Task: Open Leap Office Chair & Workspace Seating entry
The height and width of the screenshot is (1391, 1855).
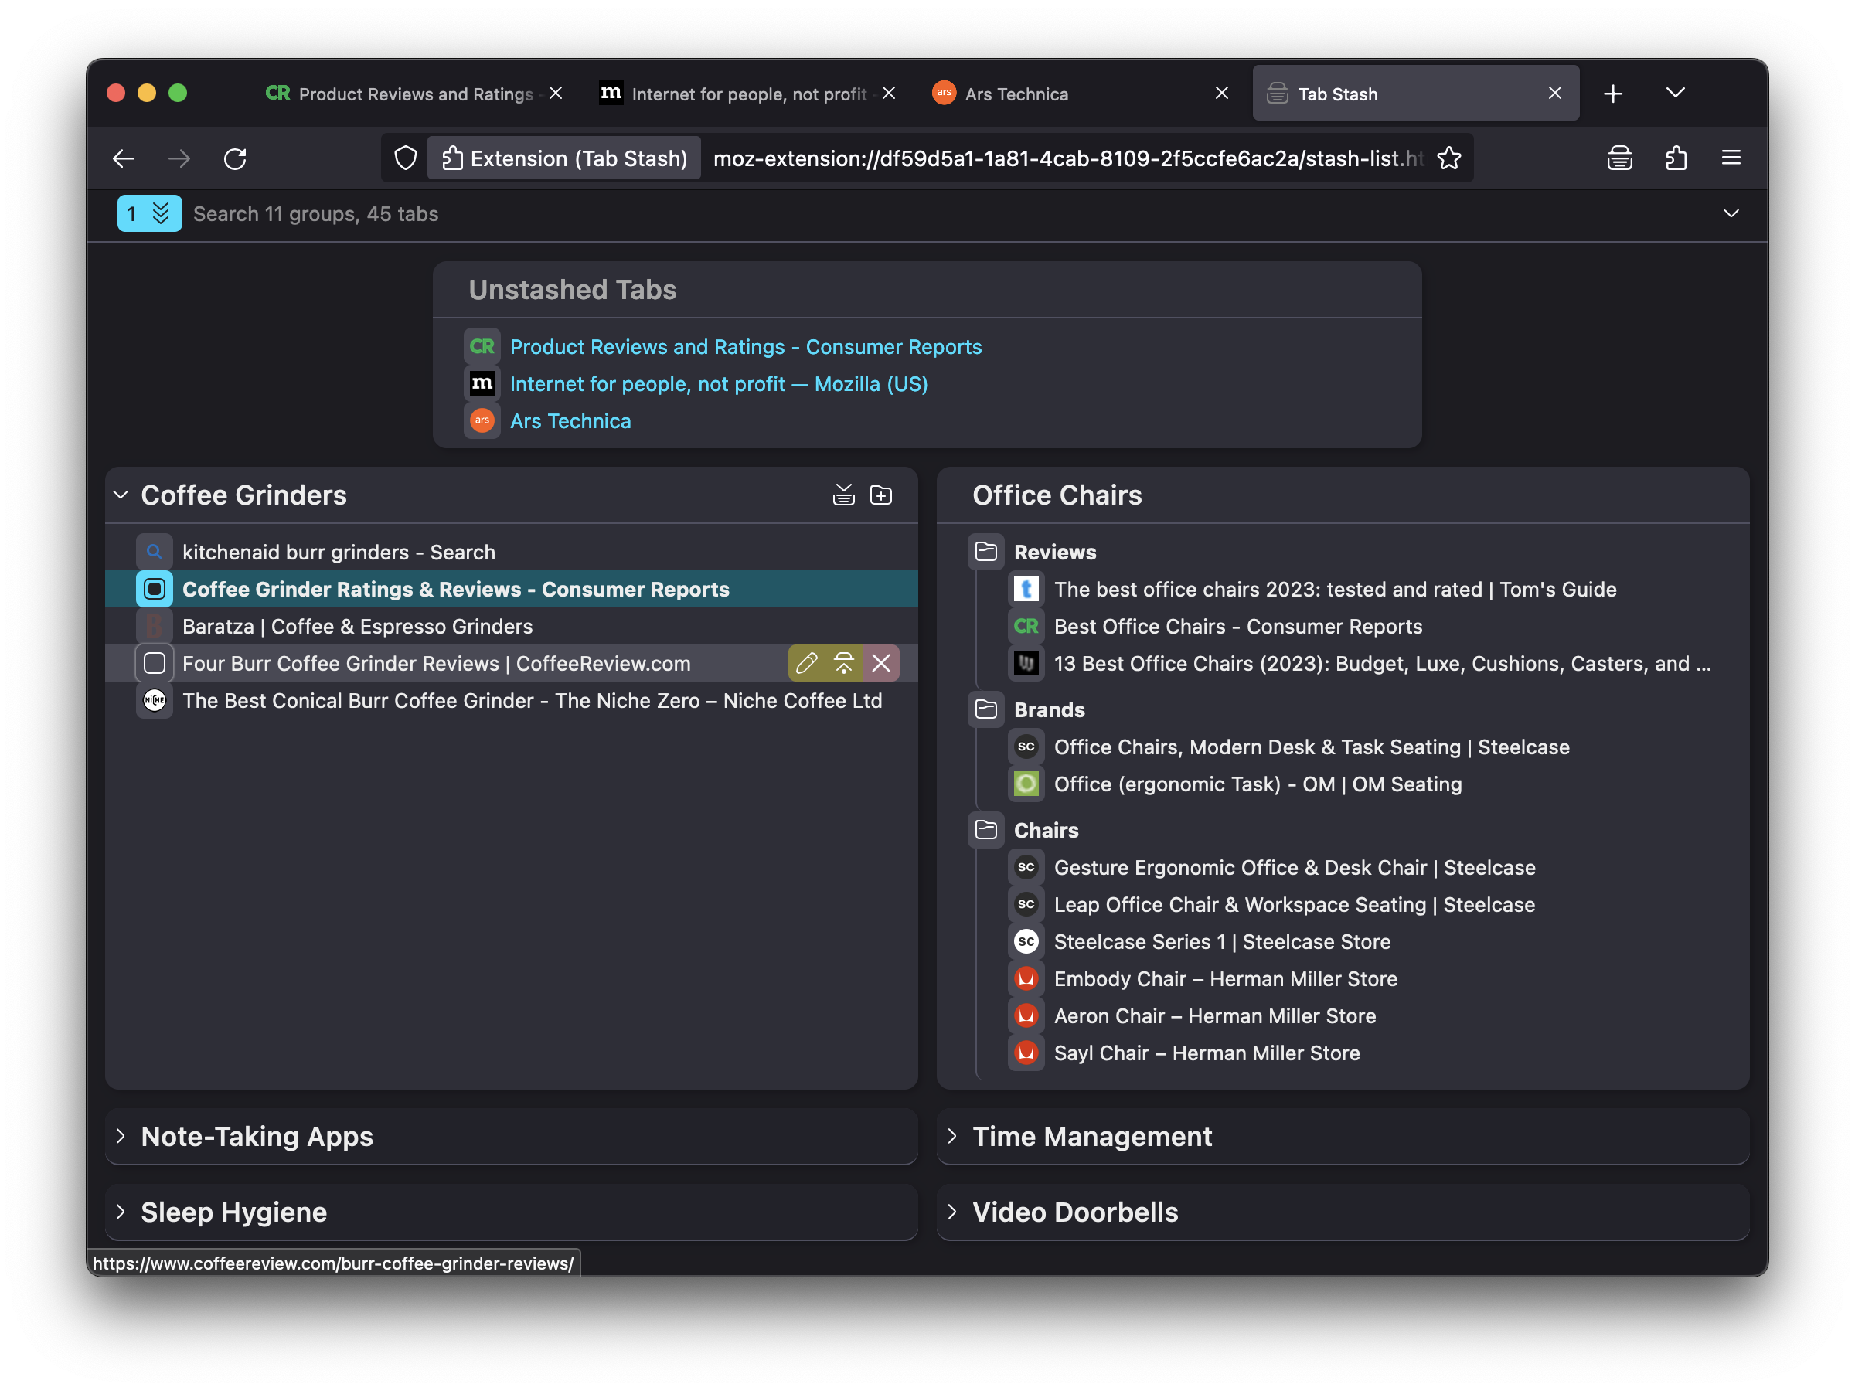Action: pyautogui.click(x=1294, y=904)
